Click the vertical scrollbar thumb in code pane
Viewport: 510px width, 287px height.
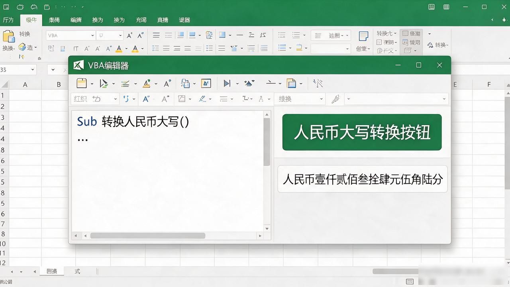pos(267,142)
